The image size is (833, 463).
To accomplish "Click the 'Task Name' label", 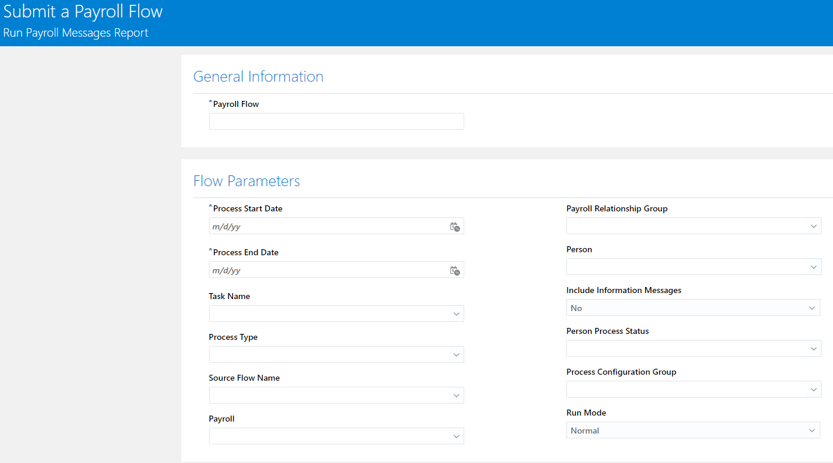I will (229, 296).
